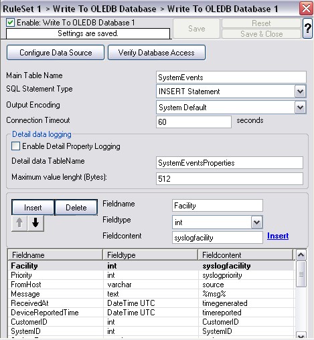Move field down with the down arrow

pyautogui.click(x=35, y=222)
